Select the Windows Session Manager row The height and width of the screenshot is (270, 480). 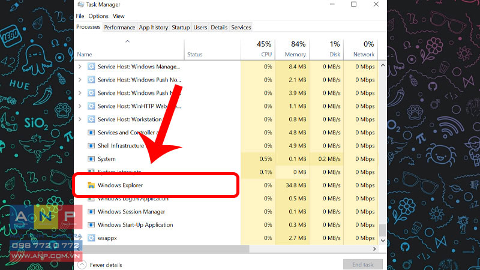coord(226,212)
